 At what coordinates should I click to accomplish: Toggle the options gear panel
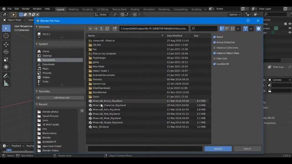point(258,29)
